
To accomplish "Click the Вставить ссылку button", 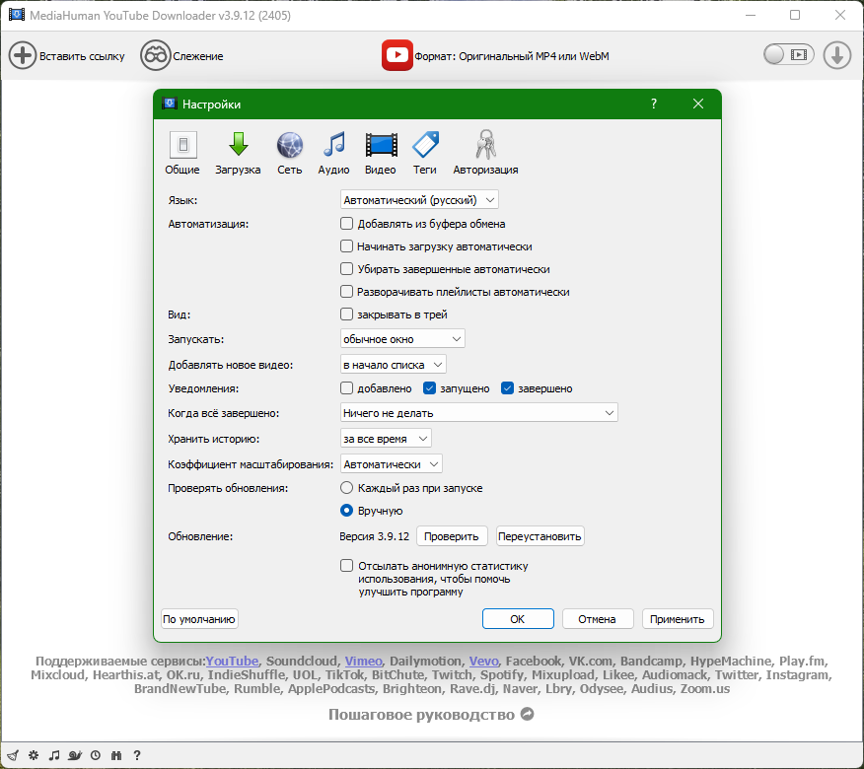I will [x=62, y=55].
